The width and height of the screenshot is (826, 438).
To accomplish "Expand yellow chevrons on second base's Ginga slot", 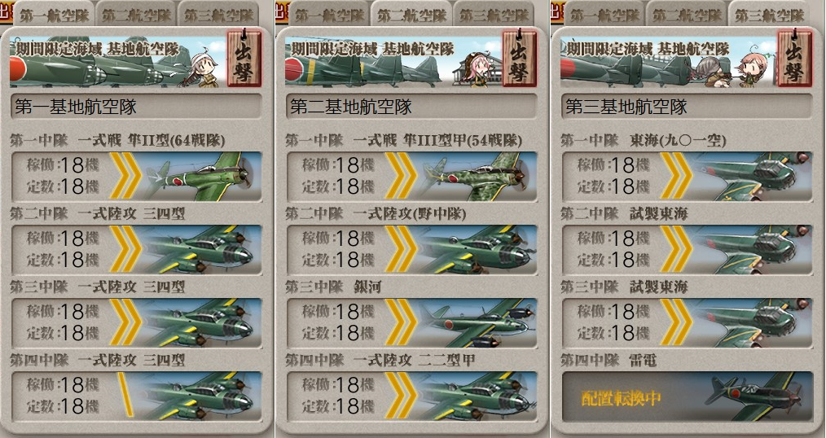I will click(401, 322).
